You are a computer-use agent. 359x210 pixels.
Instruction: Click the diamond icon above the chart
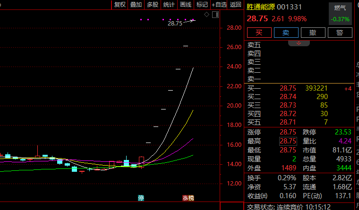click(206, 16)
